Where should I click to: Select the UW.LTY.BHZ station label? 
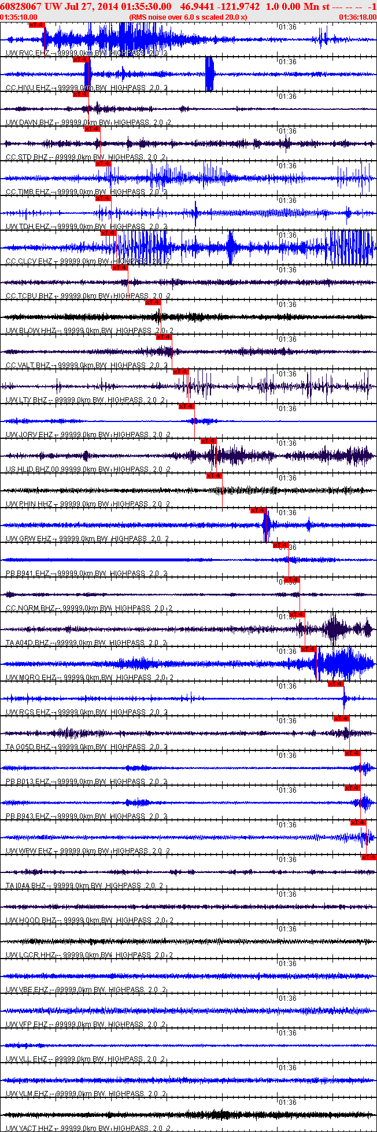click(27, 399)
